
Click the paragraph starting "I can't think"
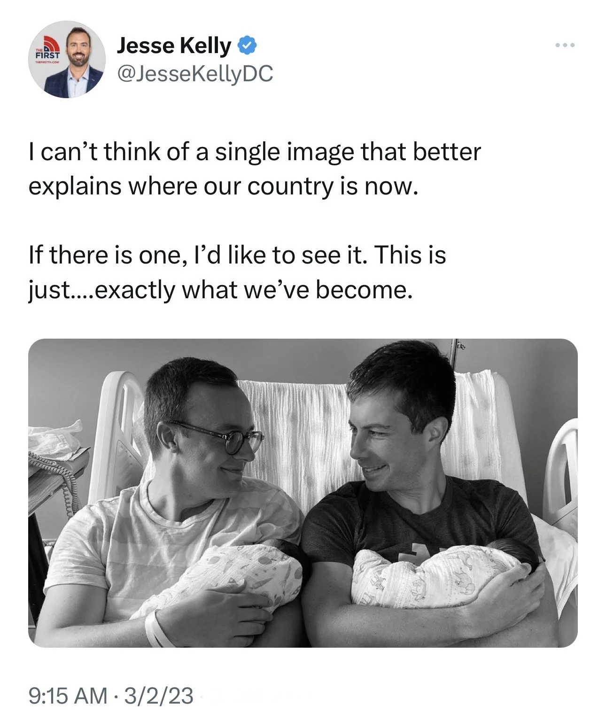pos(255,169)
